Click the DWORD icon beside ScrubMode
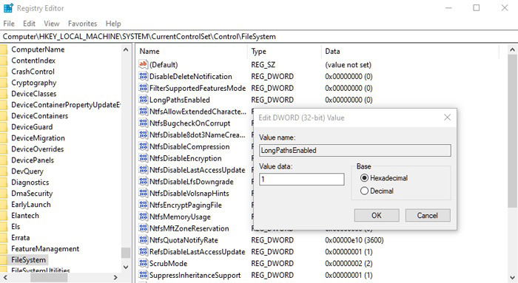Viewport: 518px width, 283px height. pos(143,263)
